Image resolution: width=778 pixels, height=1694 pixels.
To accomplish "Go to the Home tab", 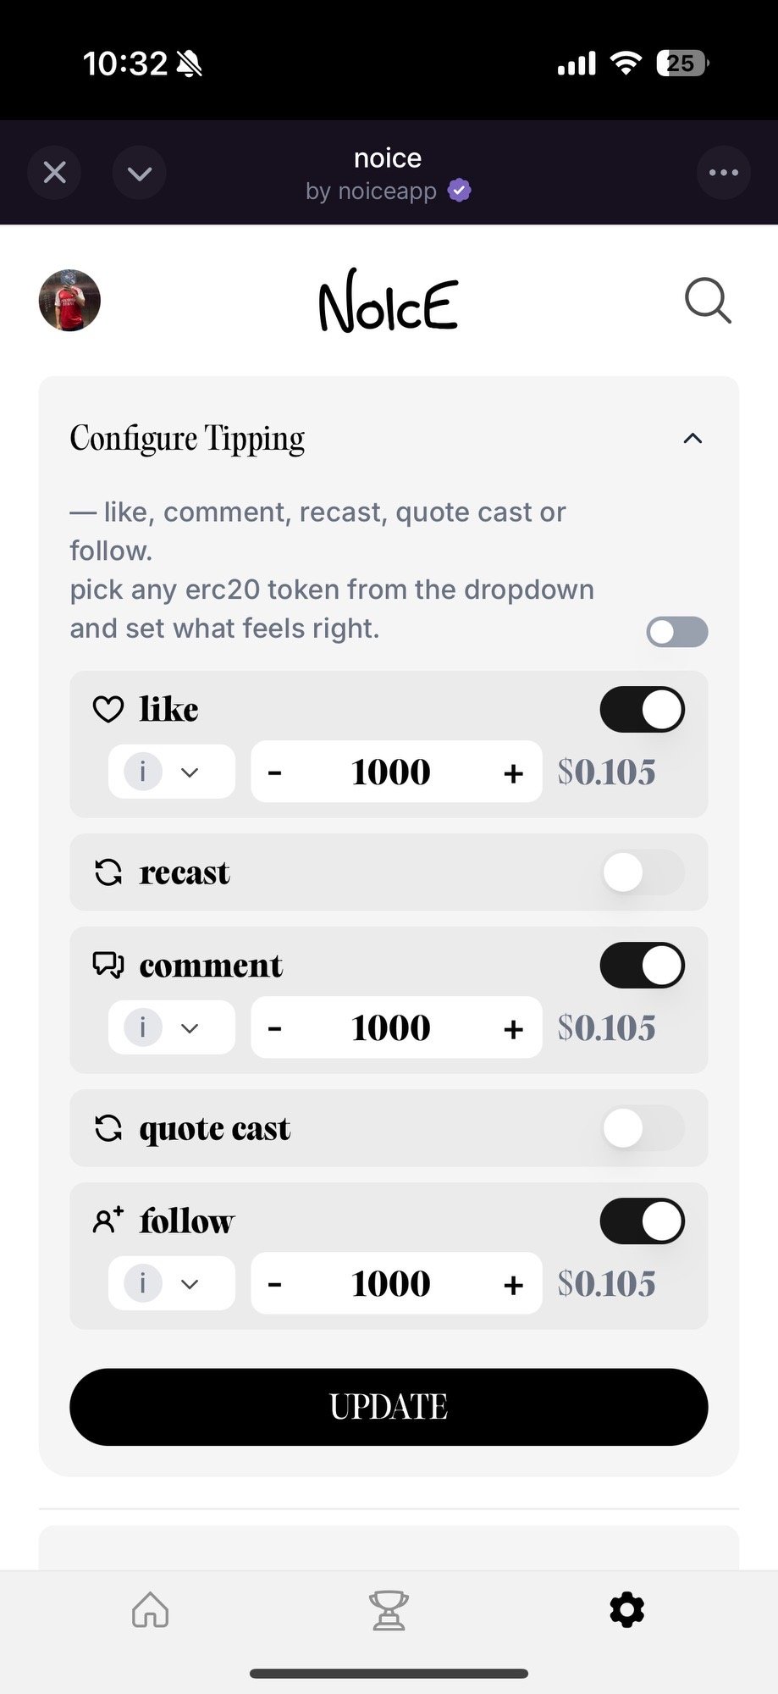I will (x=151, y=1609).
